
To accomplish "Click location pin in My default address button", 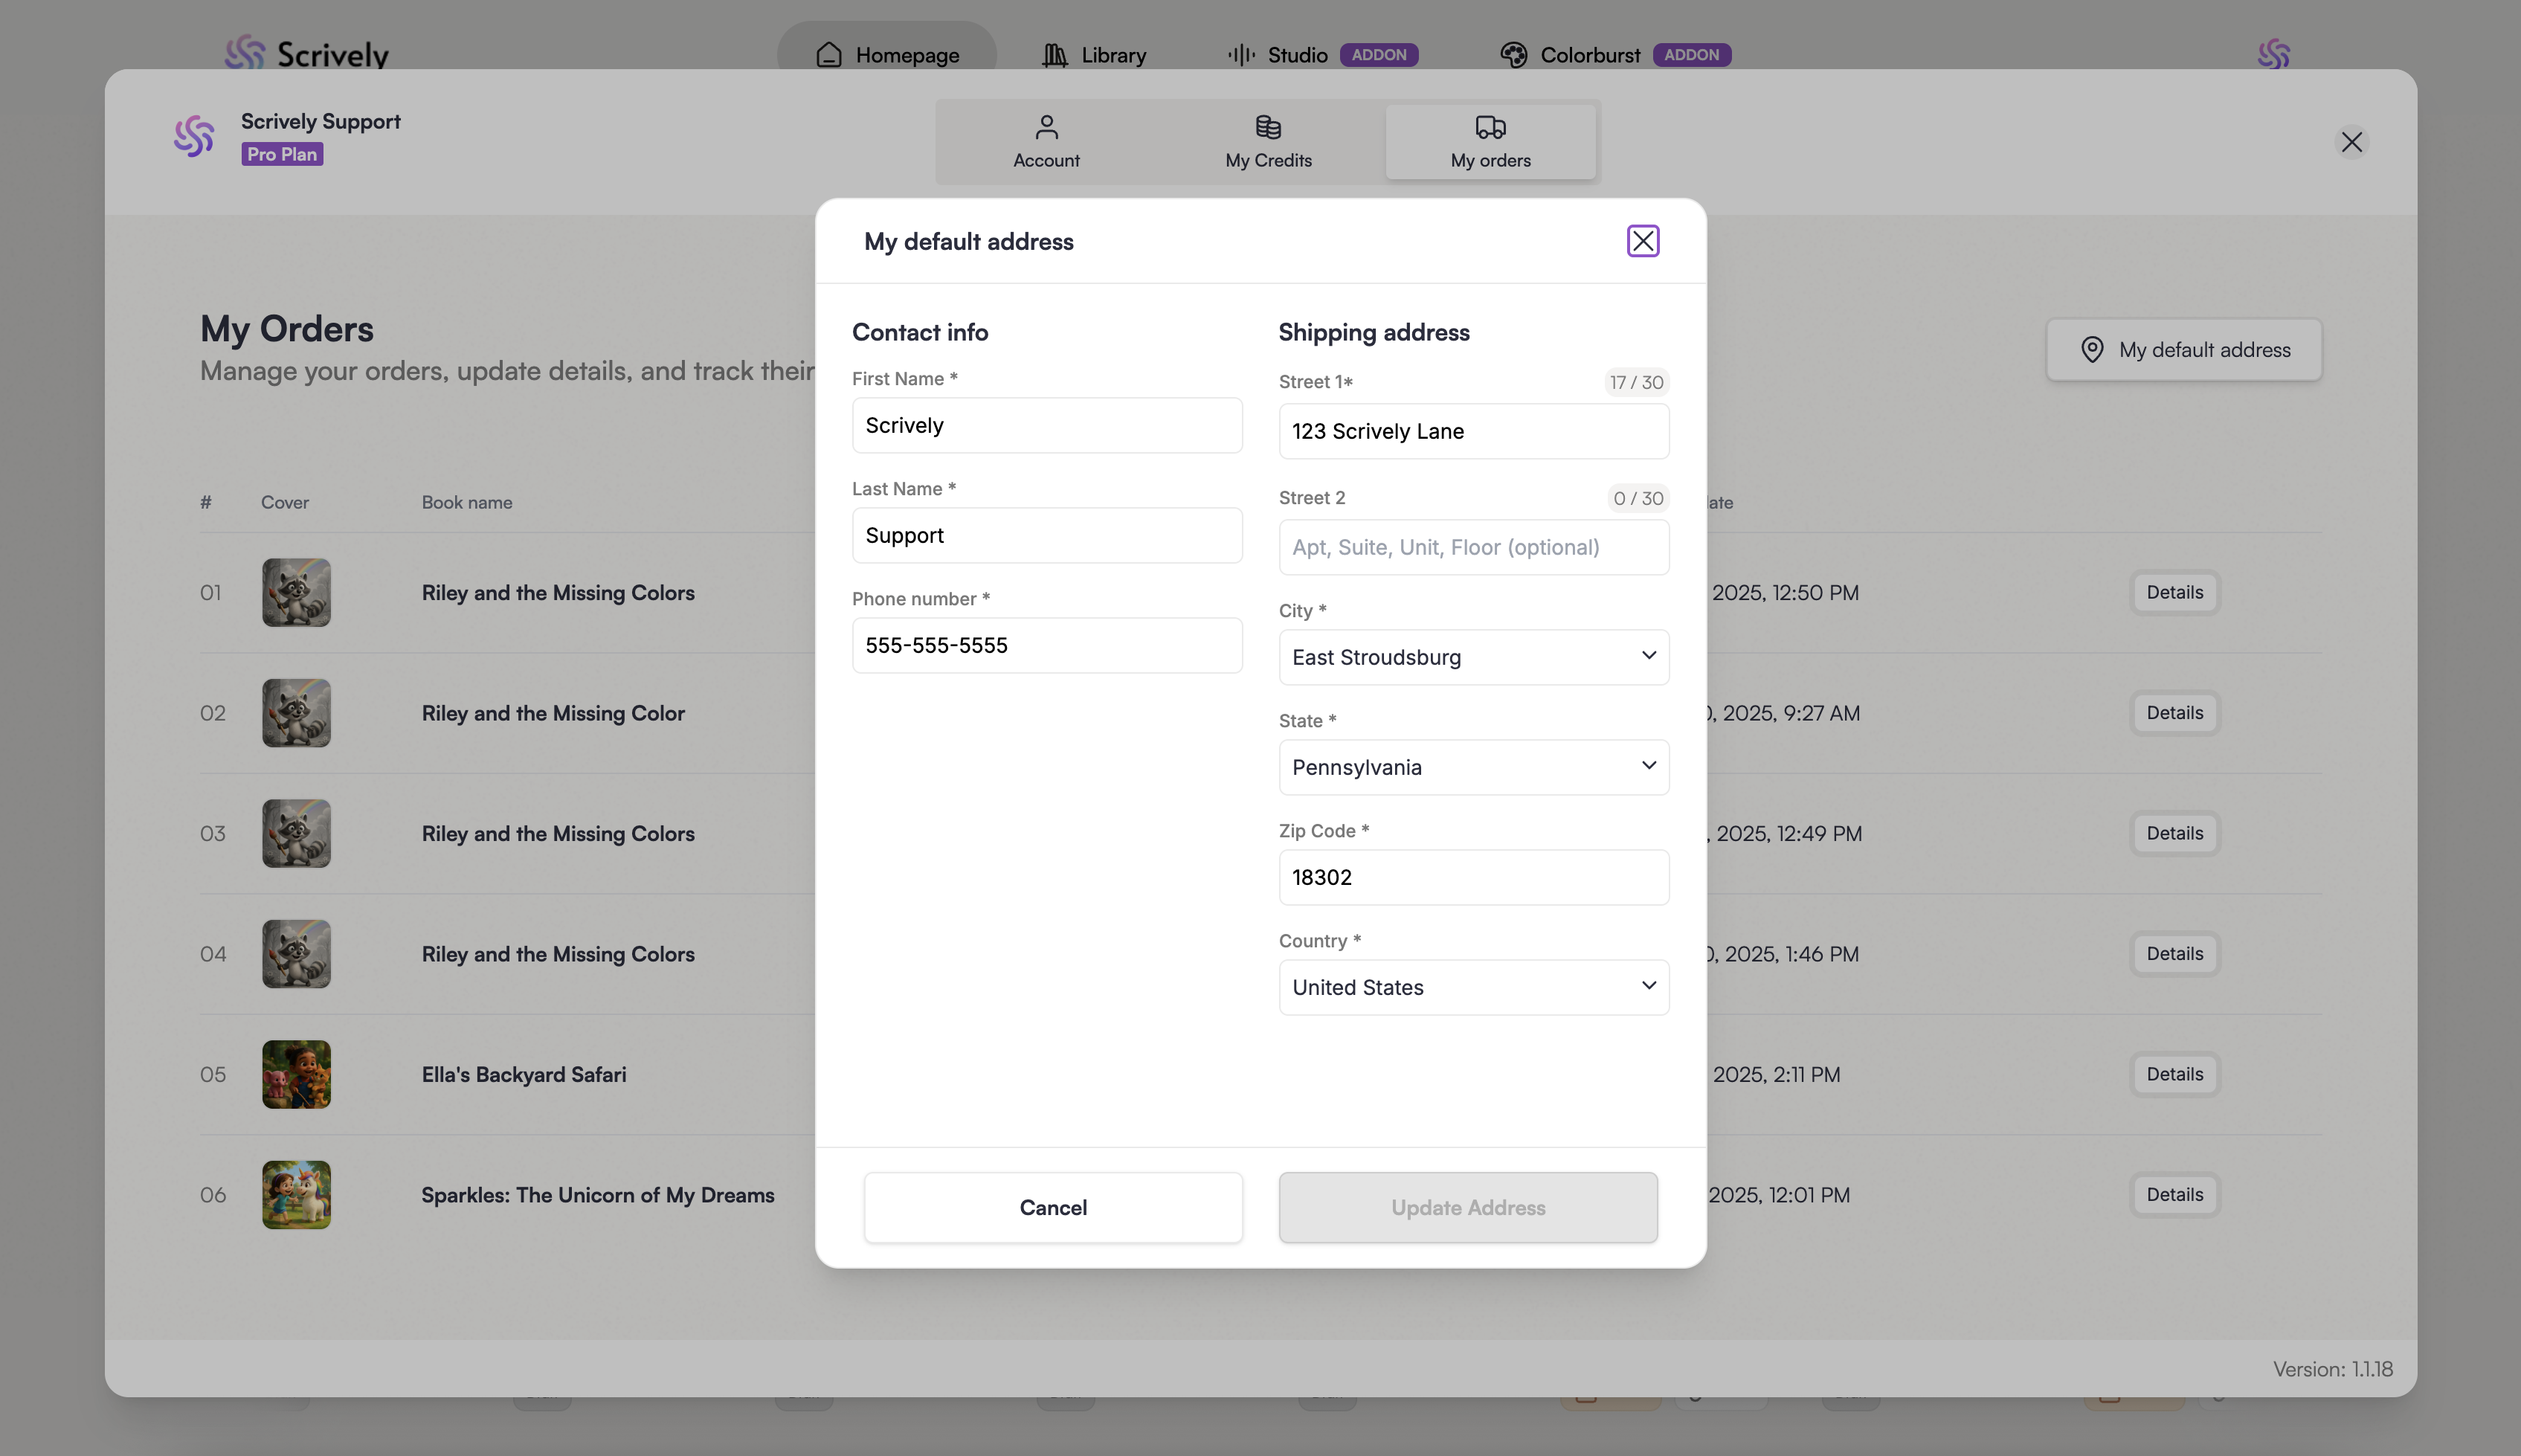I will tap(2091, 350).
